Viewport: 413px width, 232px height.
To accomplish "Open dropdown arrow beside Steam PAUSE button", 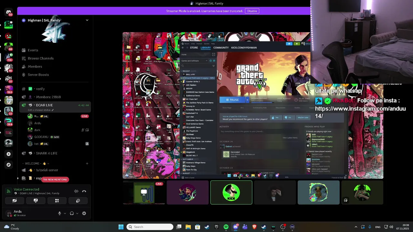I will pyautogui.click(x=247, y=100).
